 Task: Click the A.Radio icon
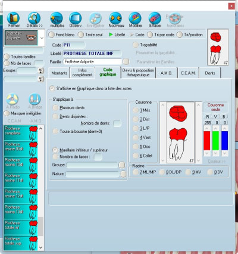click(x=12, y=99)
